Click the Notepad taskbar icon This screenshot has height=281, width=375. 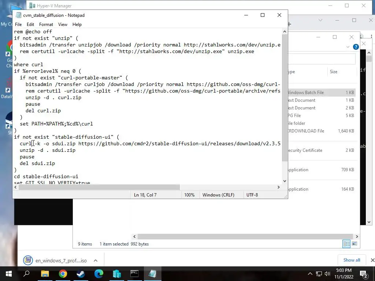[152, 274]
